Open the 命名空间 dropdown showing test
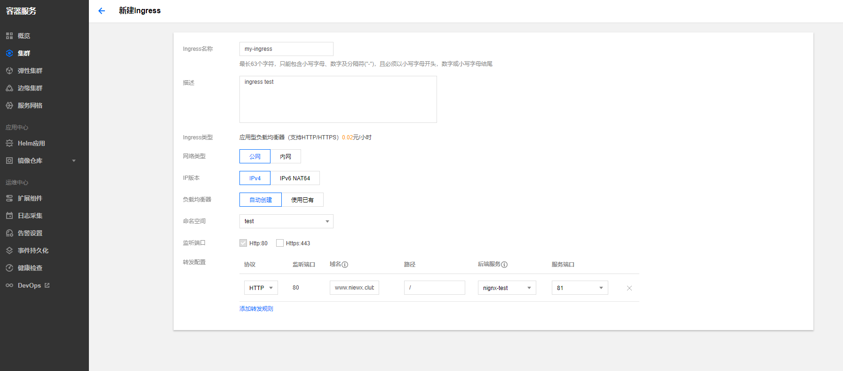The image size is (843, 371). 286,221
